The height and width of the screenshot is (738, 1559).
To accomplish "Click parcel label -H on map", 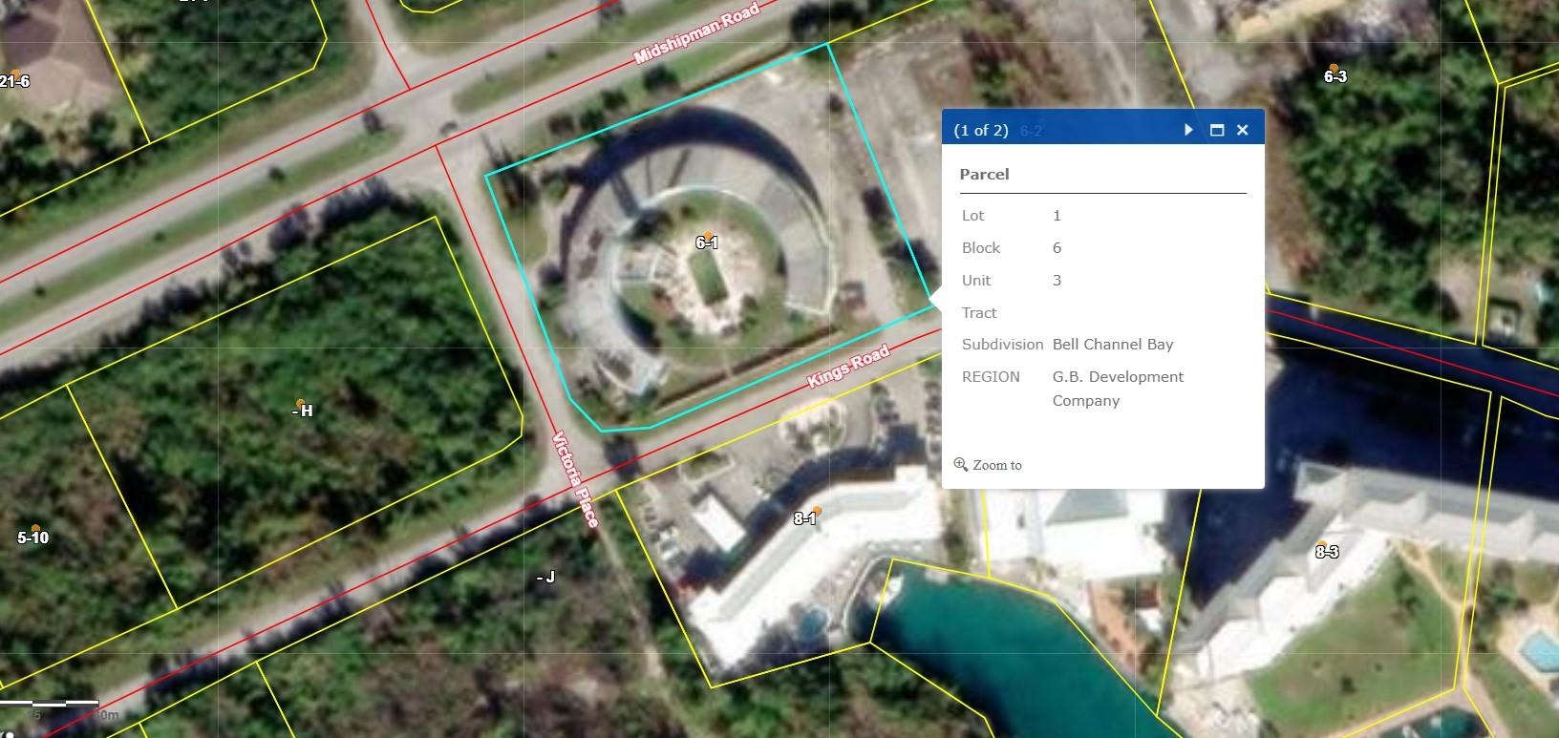I will click(302, 411).
